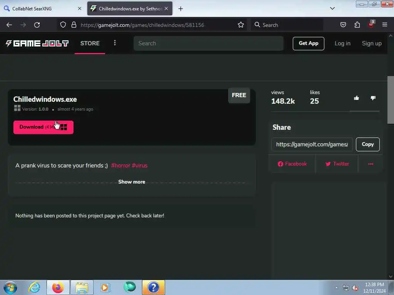Image resolution: width=394 pixels, height=295 pixels.
Task: Share the game on Twitter
Action: coord(337,164)
